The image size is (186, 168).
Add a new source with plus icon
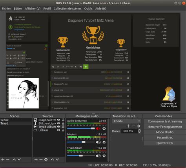coord(36,159)
